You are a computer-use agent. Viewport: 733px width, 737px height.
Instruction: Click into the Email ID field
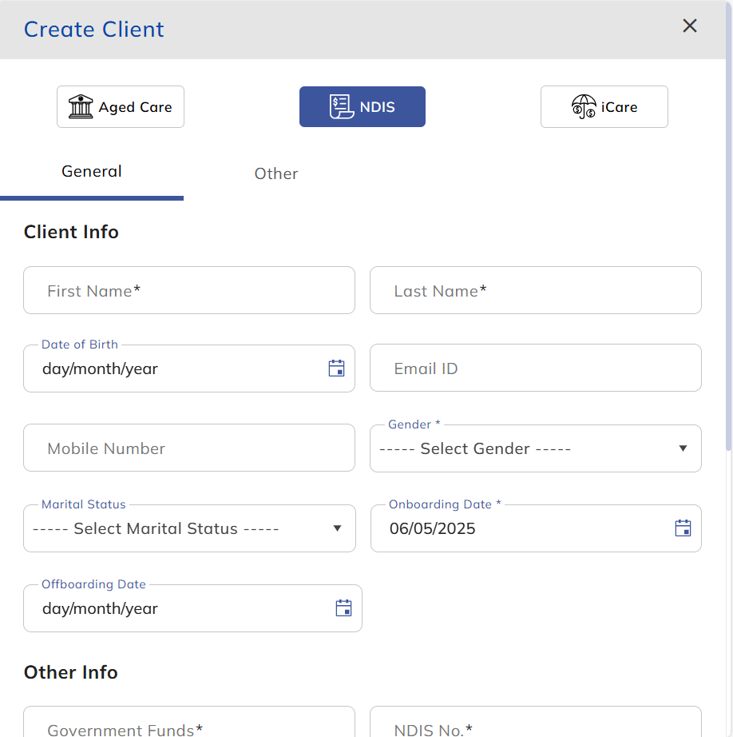(x=535, y=368)
